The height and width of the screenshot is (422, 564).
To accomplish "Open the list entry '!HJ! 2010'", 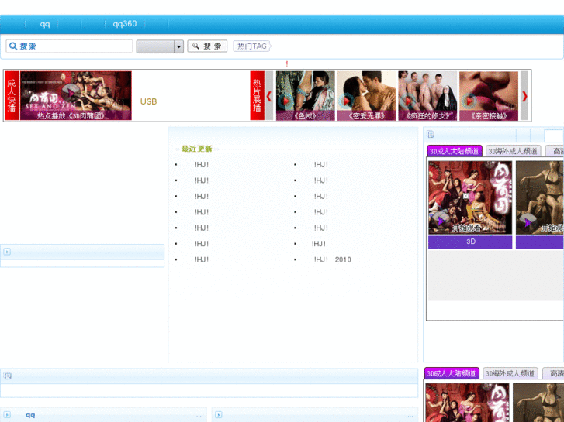I will tap(332, 259).
